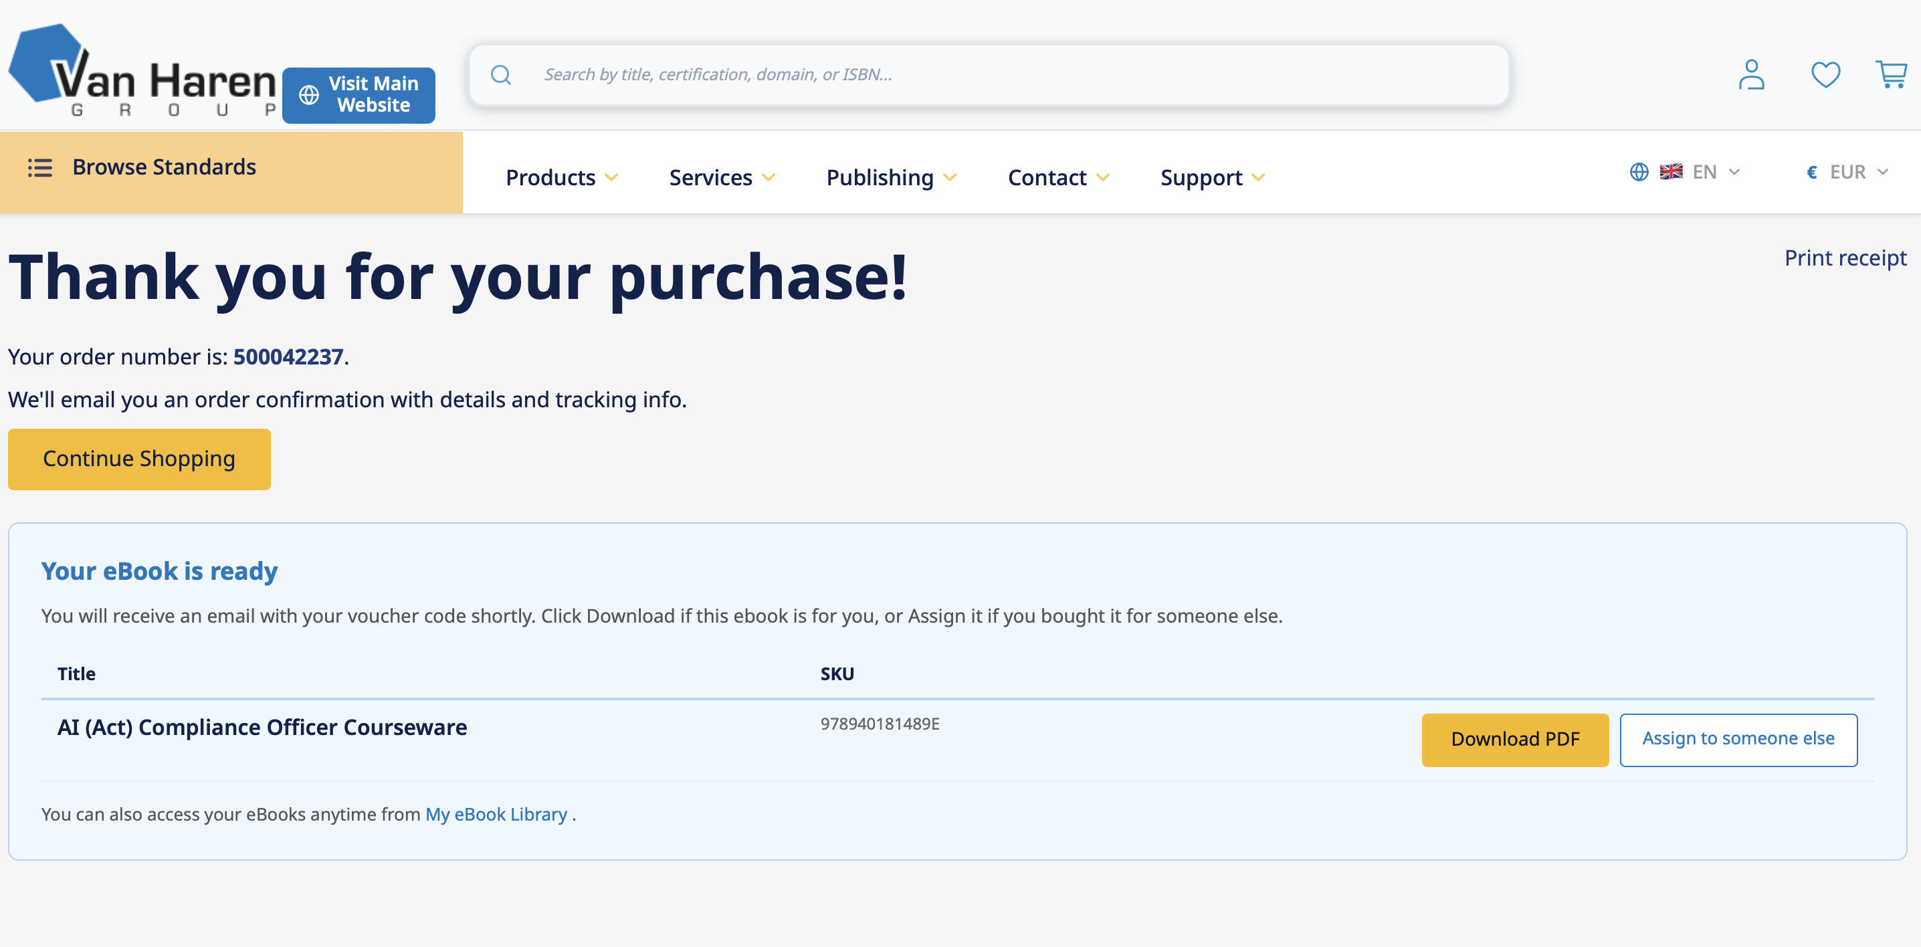
Task: Open the wishlist heart icon
Action: (x=1825, y=74)
